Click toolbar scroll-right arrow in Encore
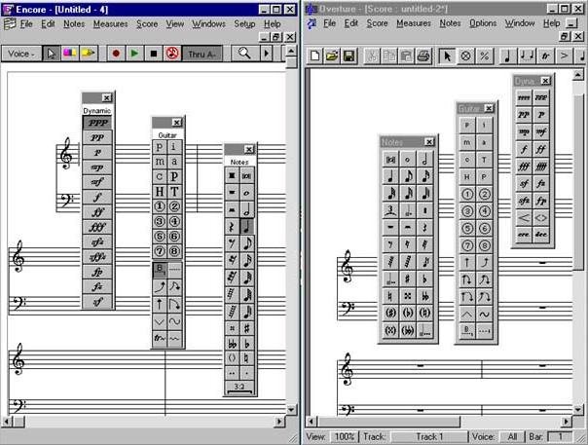This screenshot has height=445, width=588. coord(266,54)
